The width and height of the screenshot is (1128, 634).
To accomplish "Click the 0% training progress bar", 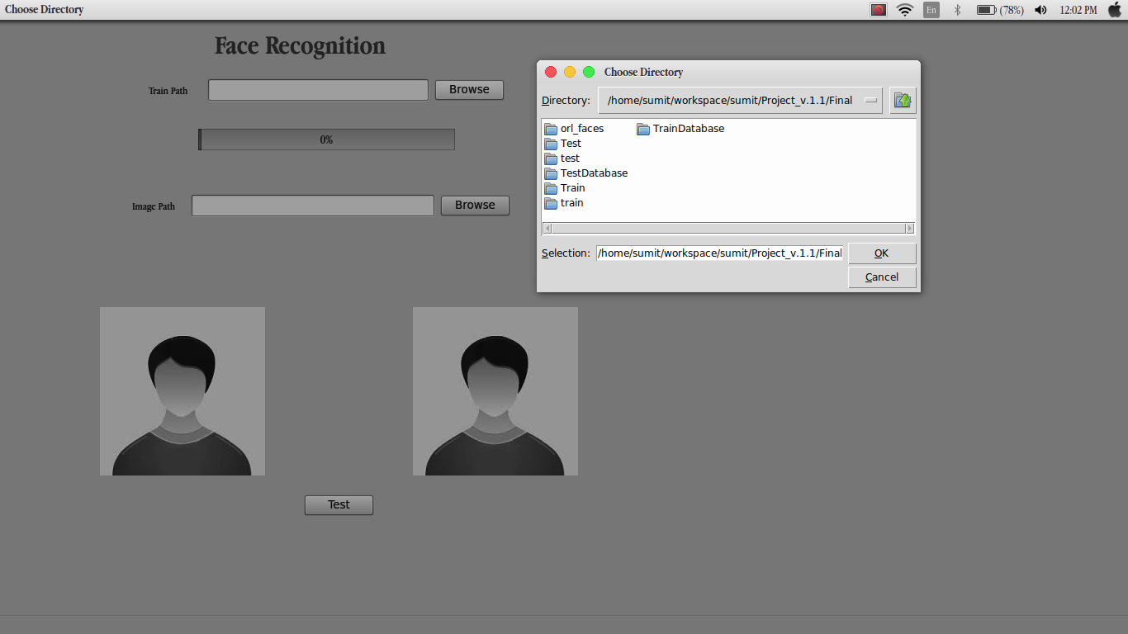I will tap(326, 140).
